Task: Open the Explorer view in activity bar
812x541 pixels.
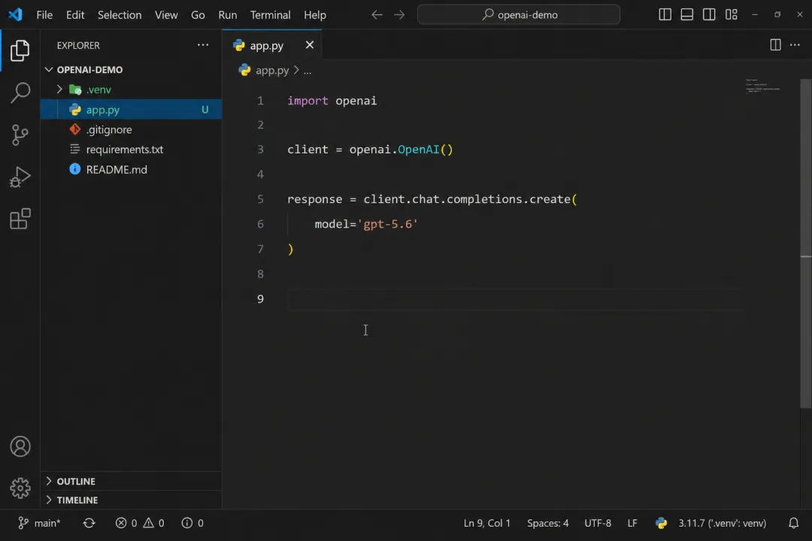Action: (20, 50)
